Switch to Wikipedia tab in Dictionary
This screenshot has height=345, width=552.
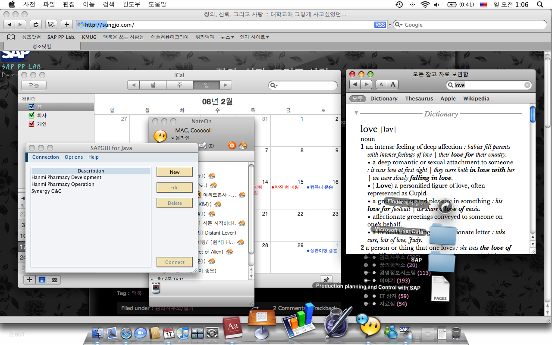coord(476,98)
